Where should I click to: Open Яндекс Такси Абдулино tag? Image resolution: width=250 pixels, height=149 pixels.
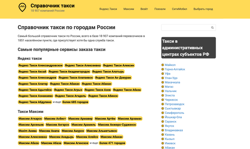click(35, 102)
